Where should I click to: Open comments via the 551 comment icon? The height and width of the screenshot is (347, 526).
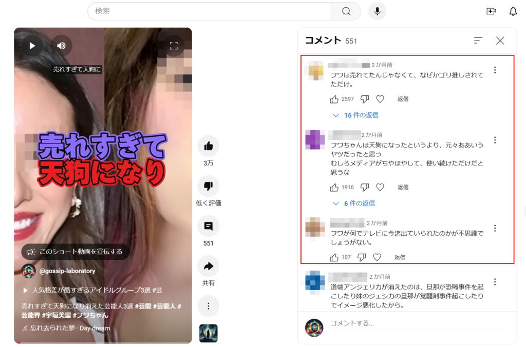(208, 227)
